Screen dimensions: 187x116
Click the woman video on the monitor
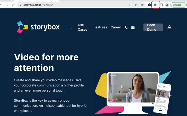(133, 88)
